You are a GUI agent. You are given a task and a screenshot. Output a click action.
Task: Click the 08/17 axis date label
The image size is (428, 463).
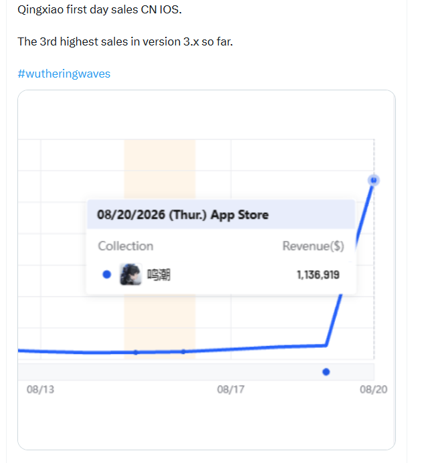coord(231,389)
